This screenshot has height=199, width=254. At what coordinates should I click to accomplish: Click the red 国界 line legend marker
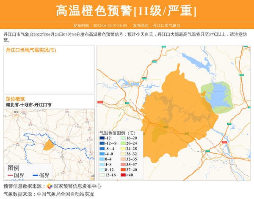pos(10,175)
